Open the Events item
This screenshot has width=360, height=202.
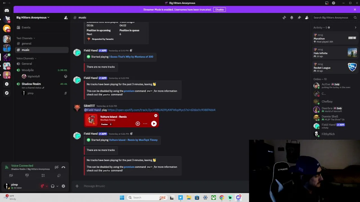click(x=41, y=27)
